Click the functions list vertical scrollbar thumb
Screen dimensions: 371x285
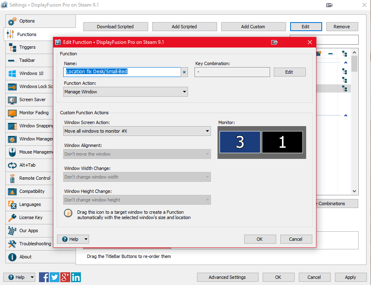click(x=354, y=63)
